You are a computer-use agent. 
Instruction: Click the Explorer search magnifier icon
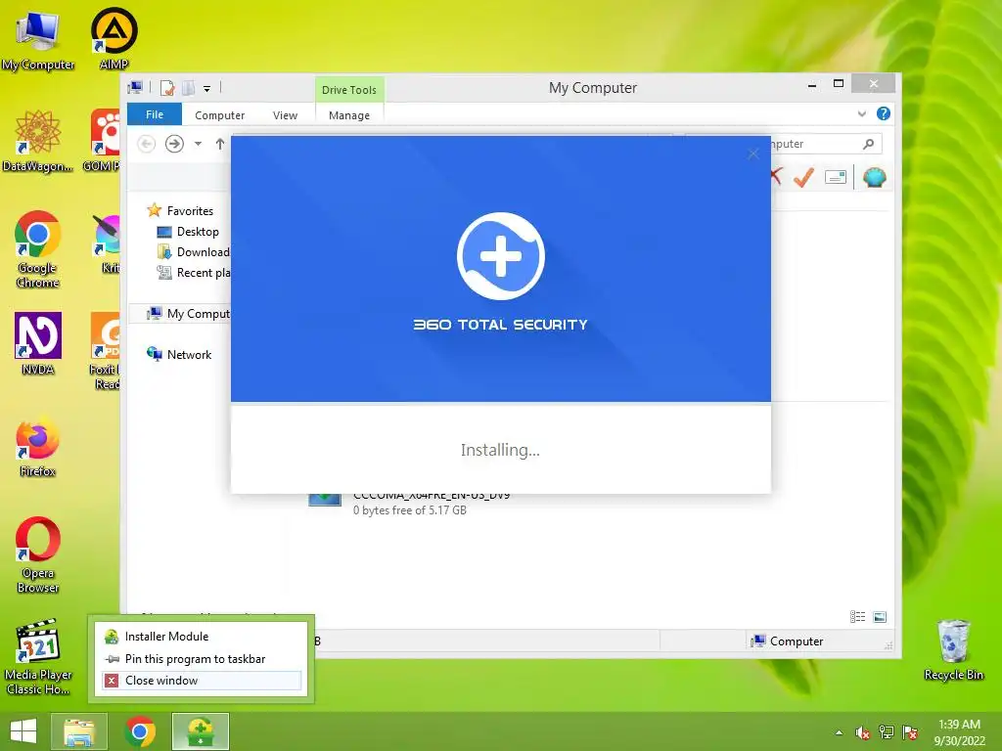click(x=869, y=144)
